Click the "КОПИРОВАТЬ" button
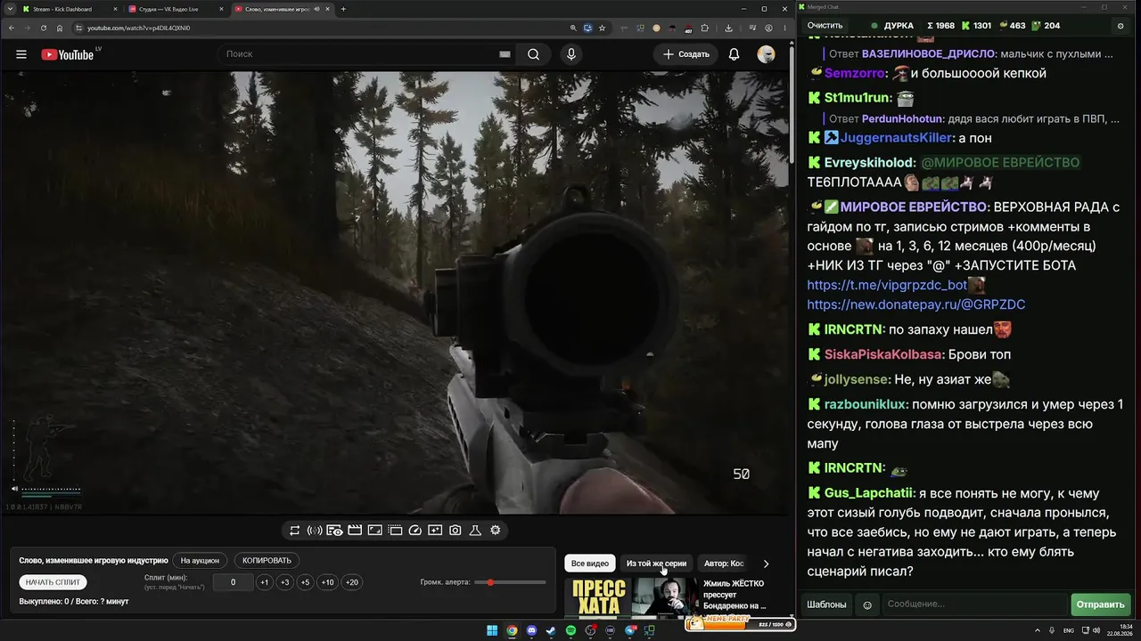This screenshot has height=641, width=1141. [267, 561]
